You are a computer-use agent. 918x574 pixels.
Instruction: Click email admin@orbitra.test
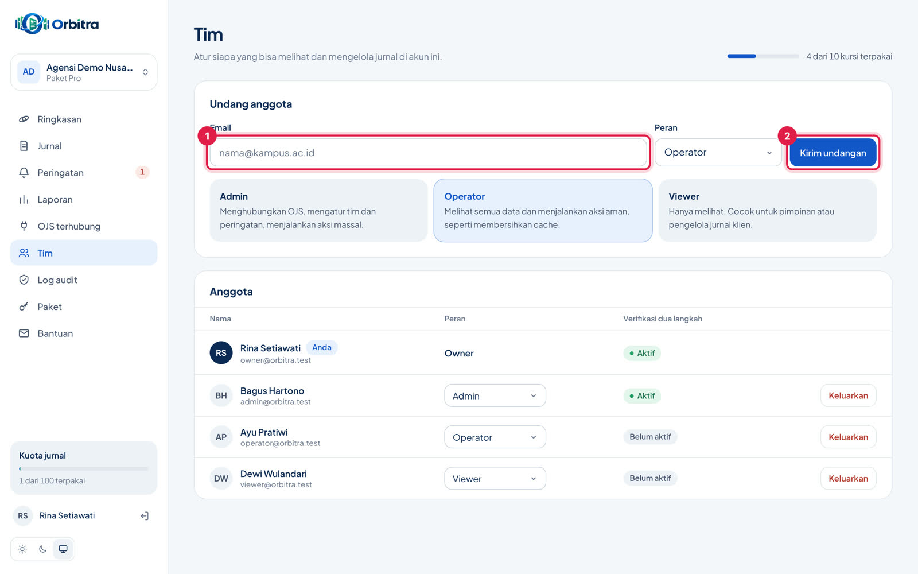click(x=275, y=402)
